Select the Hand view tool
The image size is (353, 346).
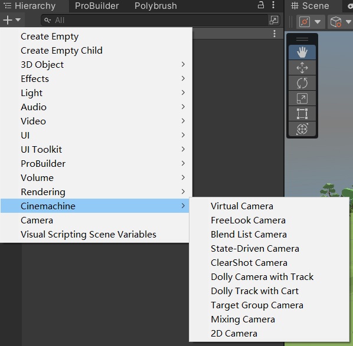point(302,52)
